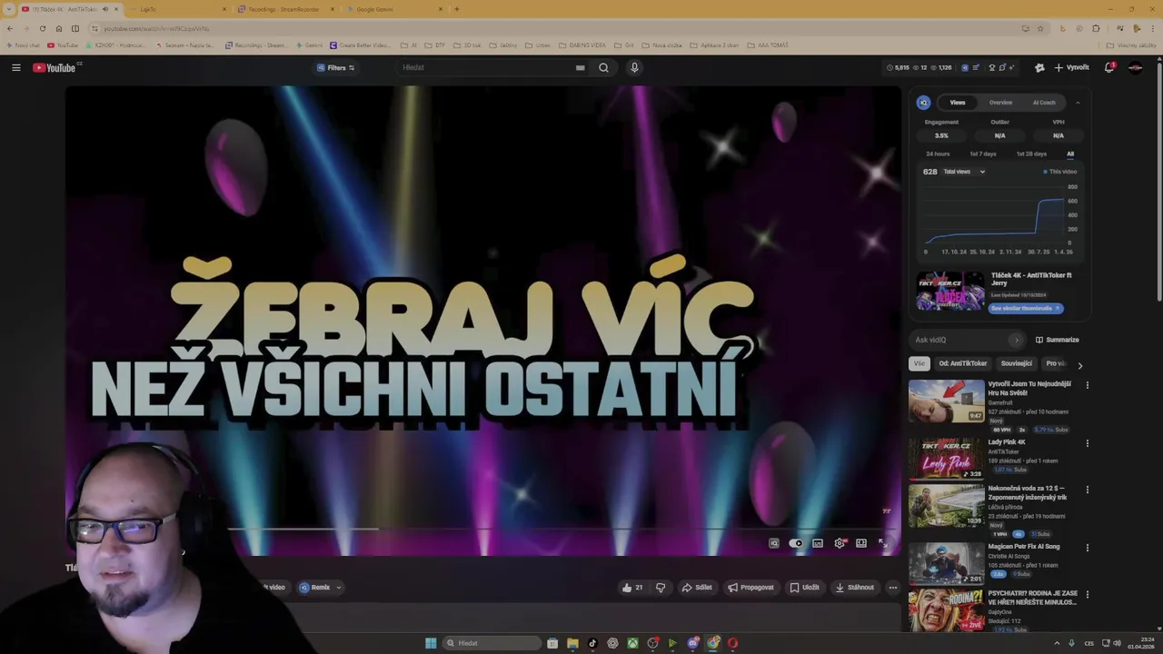Select the All time range
This screenshot has width=1163, height=654.
[x=1070, y=154]
